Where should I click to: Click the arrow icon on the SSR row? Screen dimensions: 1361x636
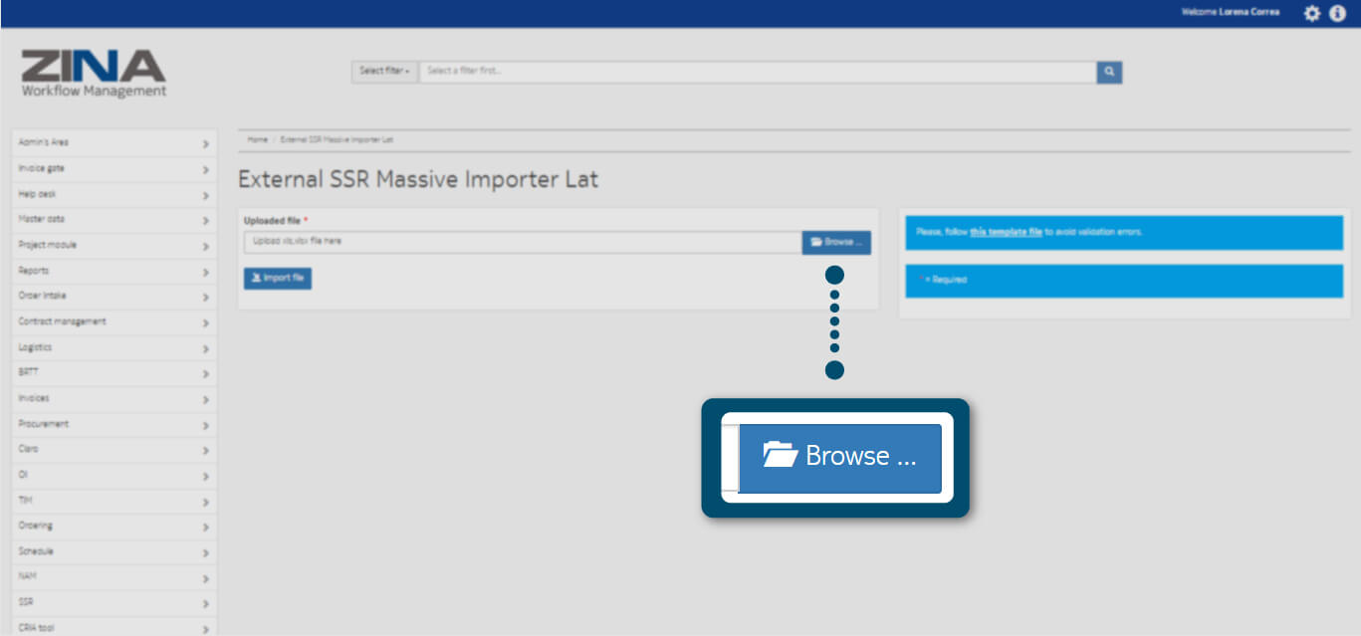(x=205, y=603)
